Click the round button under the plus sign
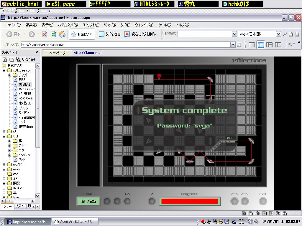 tap(117, 201)
